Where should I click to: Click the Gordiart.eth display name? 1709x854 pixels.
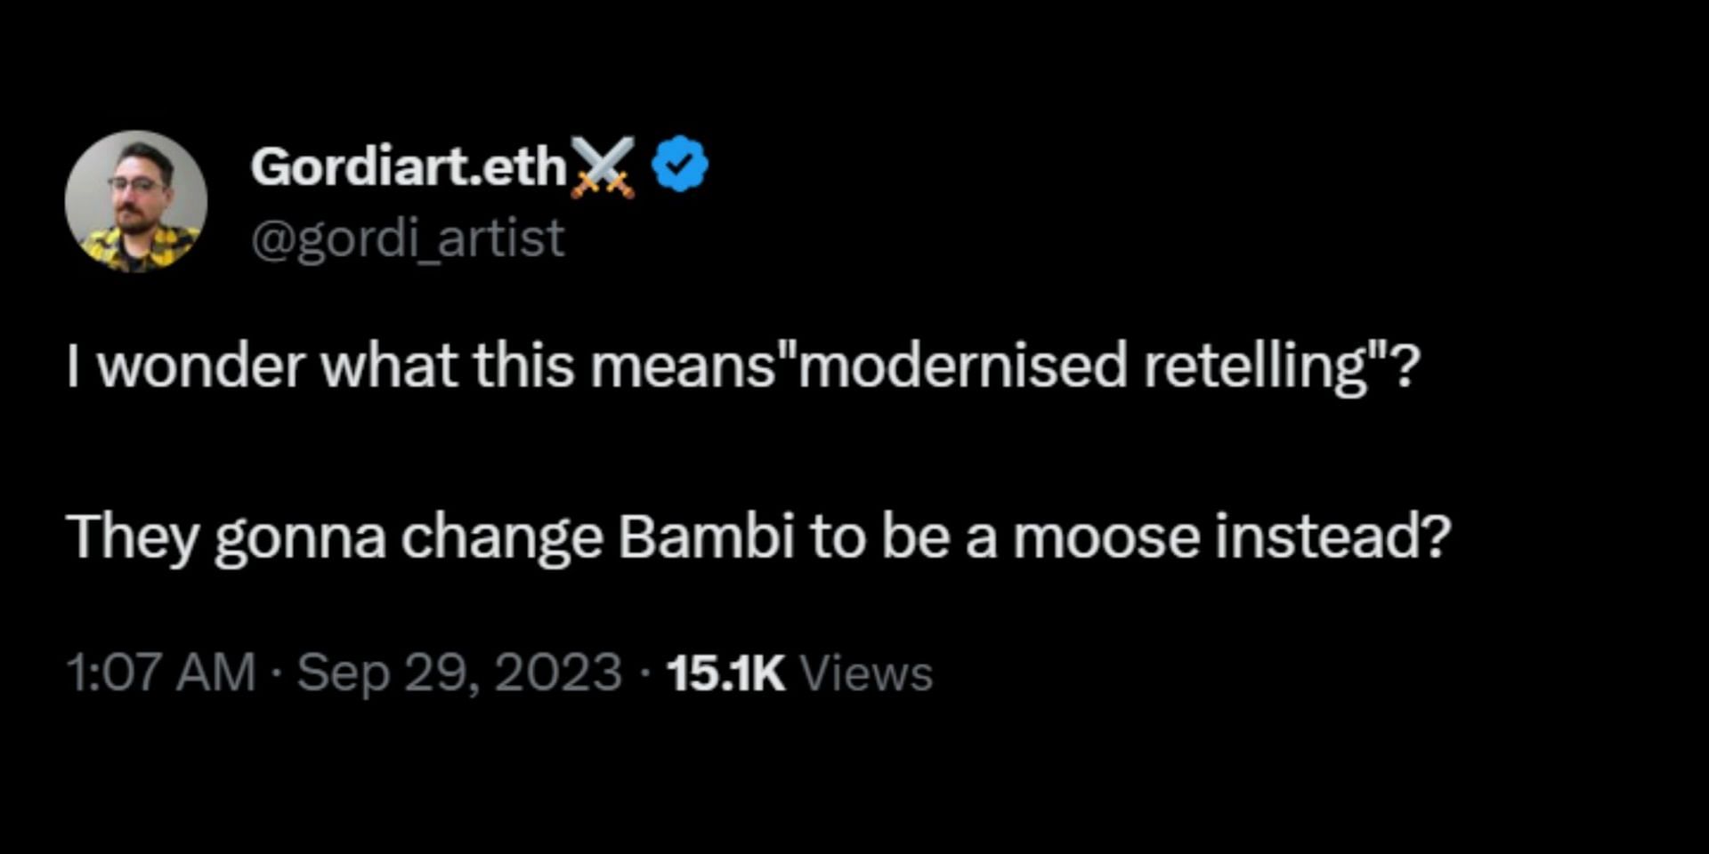[x=409, y=166]
